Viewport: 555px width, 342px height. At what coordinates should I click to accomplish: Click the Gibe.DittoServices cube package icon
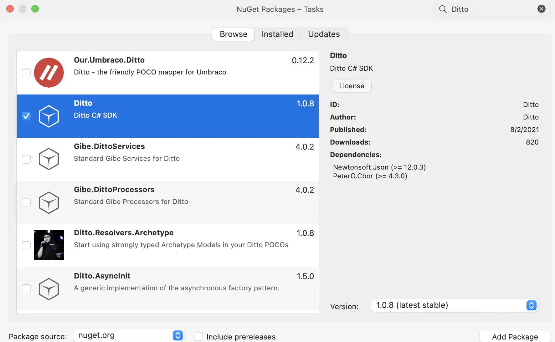point(49,159)
